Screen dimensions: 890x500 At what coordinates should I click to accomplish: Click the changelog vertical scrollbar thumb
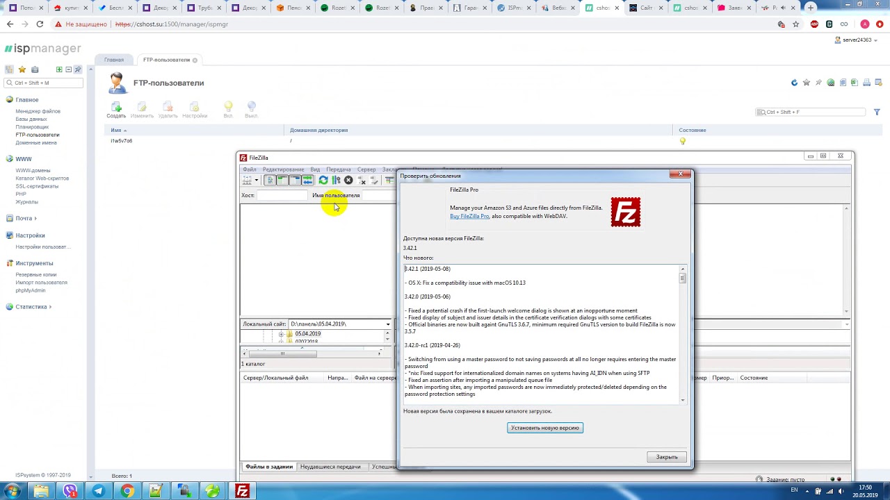(683, 278)
